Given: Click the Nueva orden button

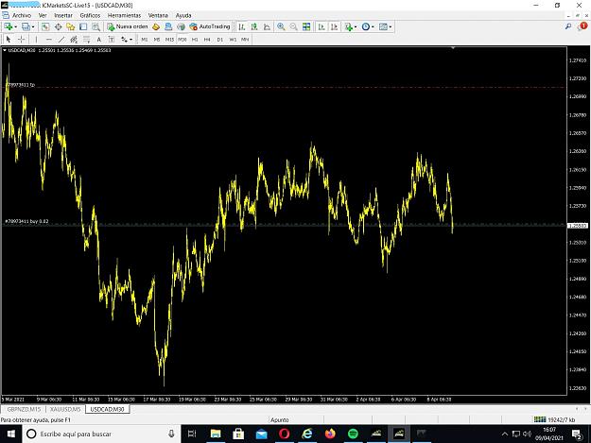Looking at the screenshot, I should [128, 26].
